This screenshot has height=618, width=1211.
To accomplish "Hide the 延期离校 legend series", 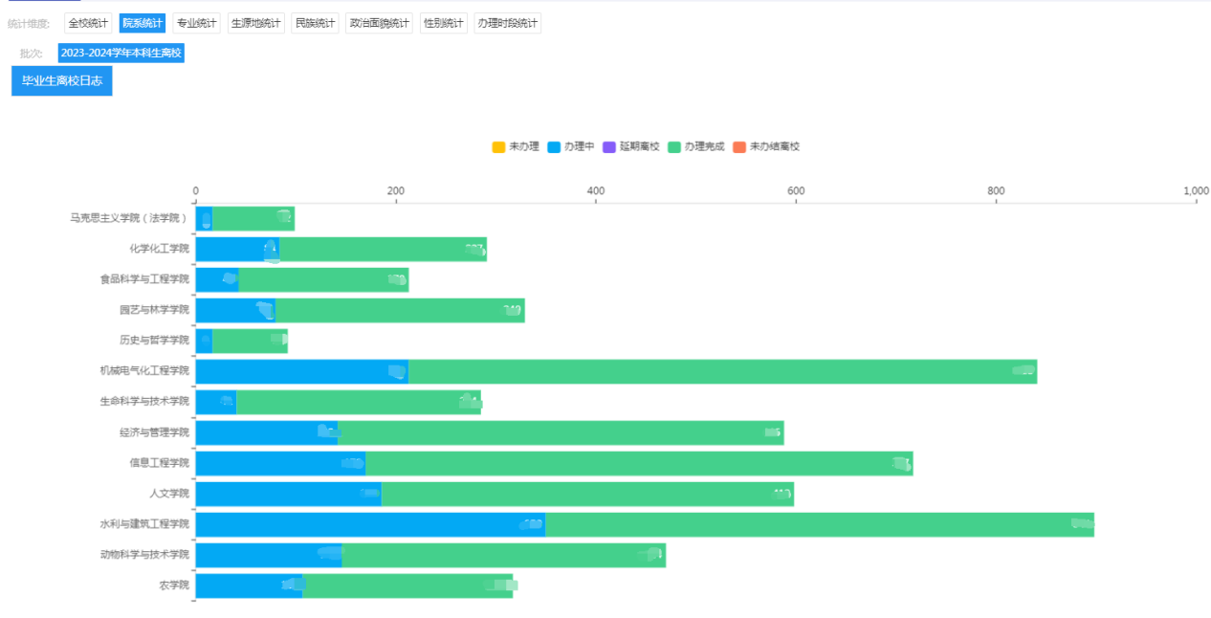I will click(630, 146).
